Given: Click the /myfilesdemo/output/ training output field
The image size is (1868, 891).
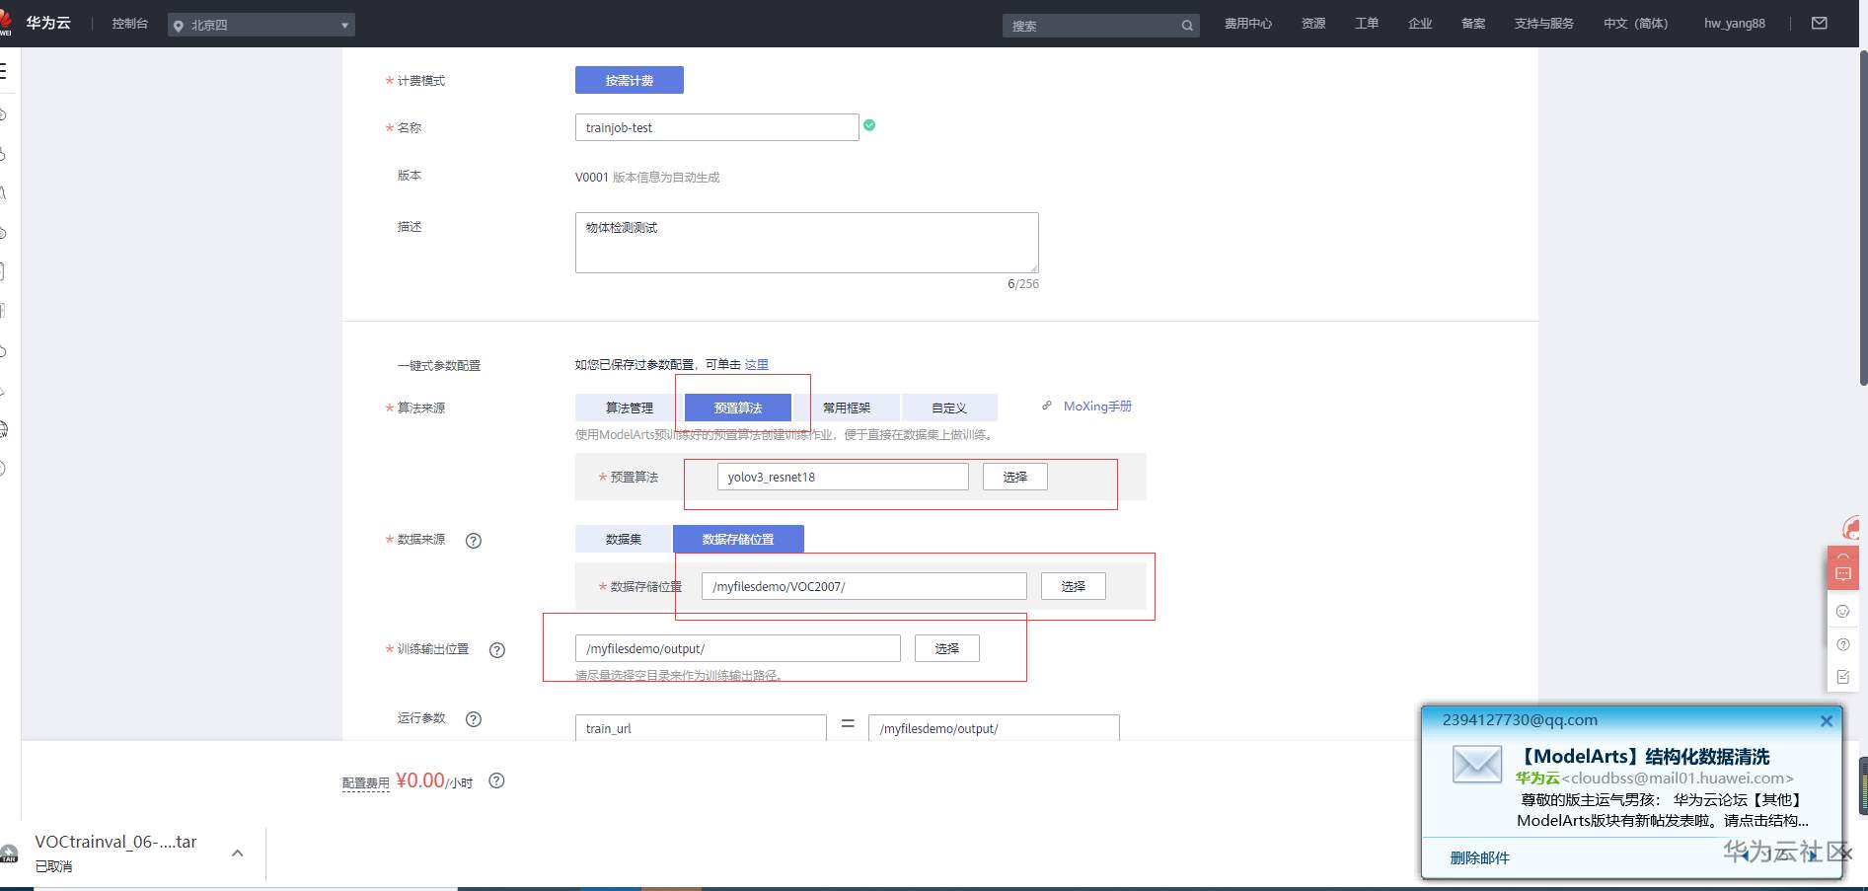Looking at the screenshot, I should pos(738,648).
